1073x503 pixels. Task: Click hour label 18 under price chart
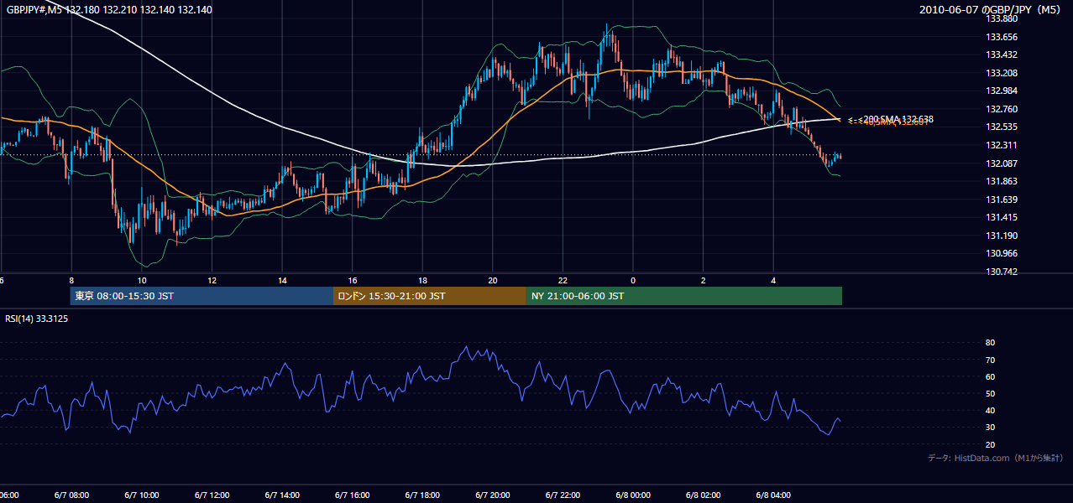422,280
